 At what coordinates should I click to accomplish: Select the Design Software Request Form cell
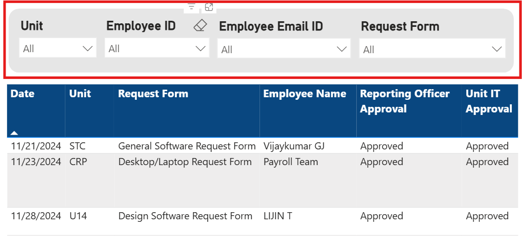[185, 216]
